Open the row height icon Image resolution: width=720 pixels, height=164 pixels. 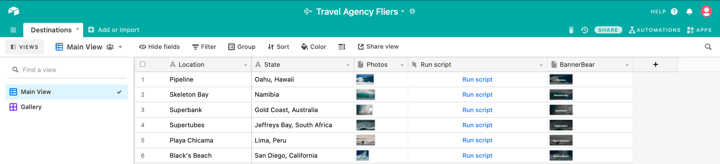pyautogui.click(x=342, y=47)
